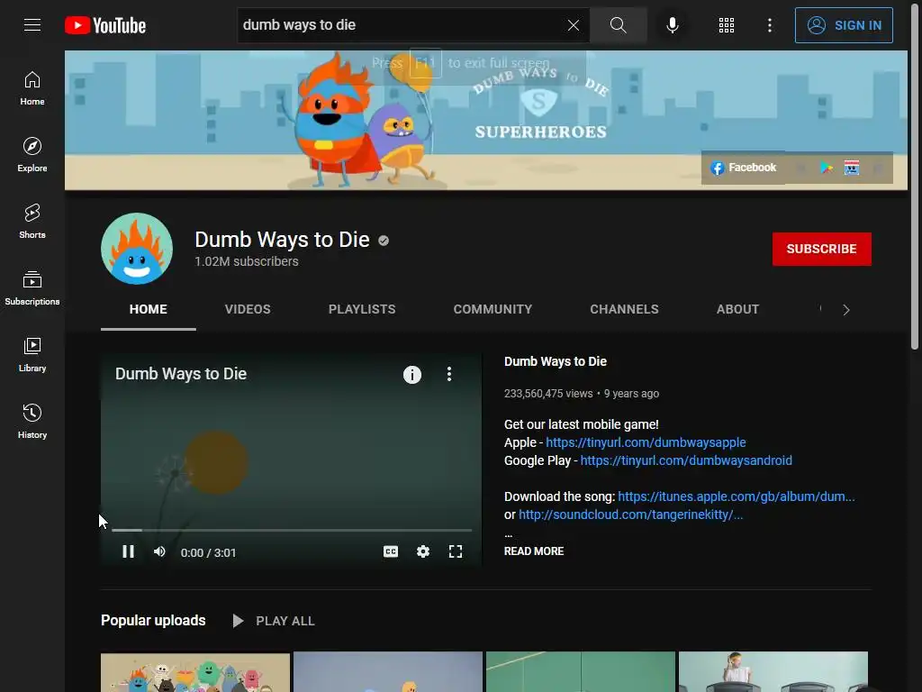The image size is (922, 692).
Task: Switch to the COMMUNITY tab
Action: click(493, 310)
